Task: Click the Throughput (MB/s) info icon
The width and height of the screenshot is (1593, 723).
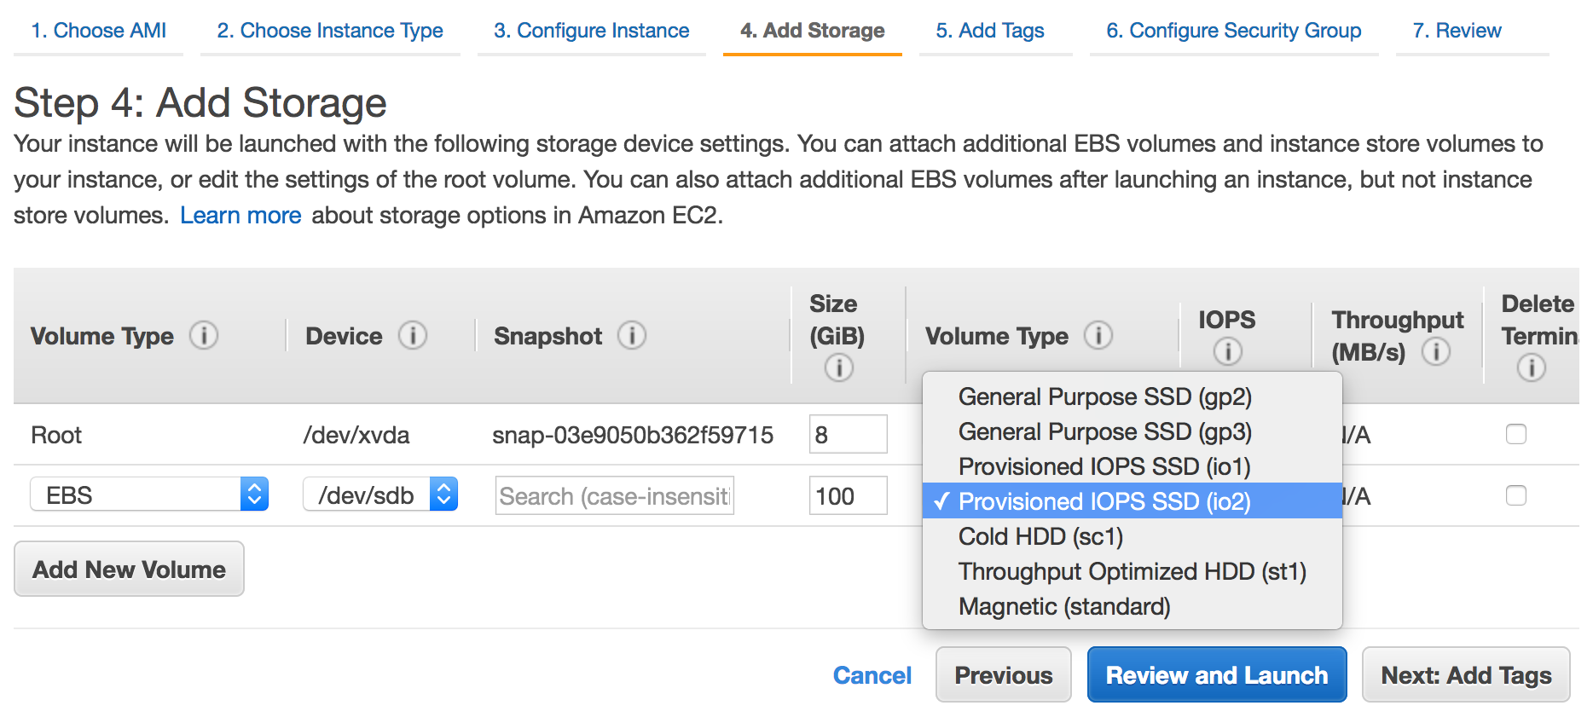Action: 1436,351
